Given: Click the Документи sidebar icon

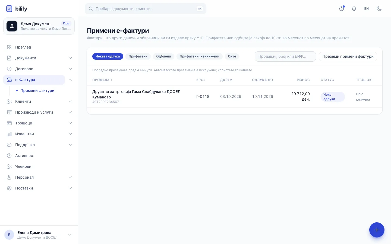Looking at the screenshot, I should tap(9, 58).
